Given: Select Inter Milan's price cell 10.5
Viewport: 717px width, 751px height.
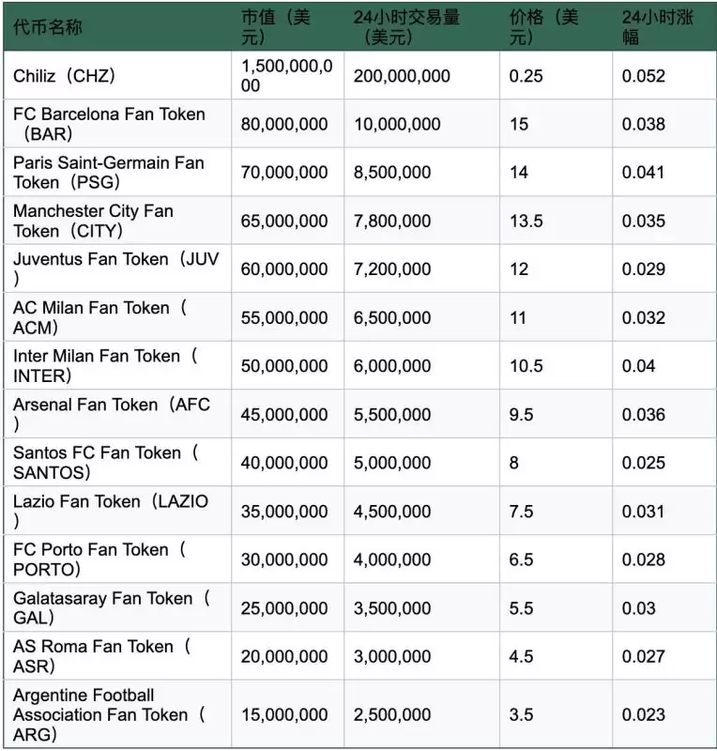Looking at the screenshot, I should [x=526, y=366].
